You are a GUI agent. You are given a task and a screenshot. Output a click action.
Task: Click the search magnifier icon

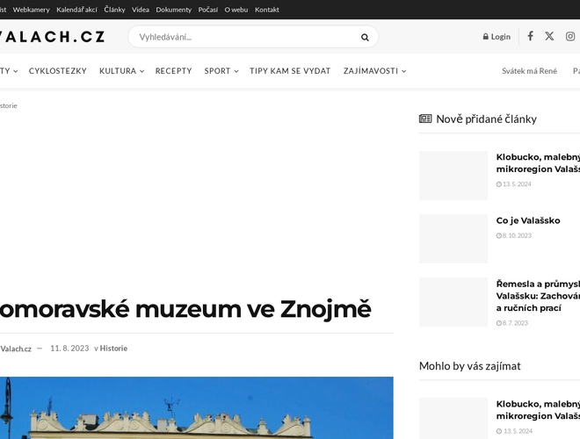click(x=365, y=37)
